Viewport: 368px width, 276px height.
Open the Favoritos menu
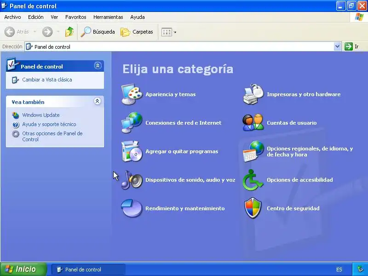coord(75,17)
